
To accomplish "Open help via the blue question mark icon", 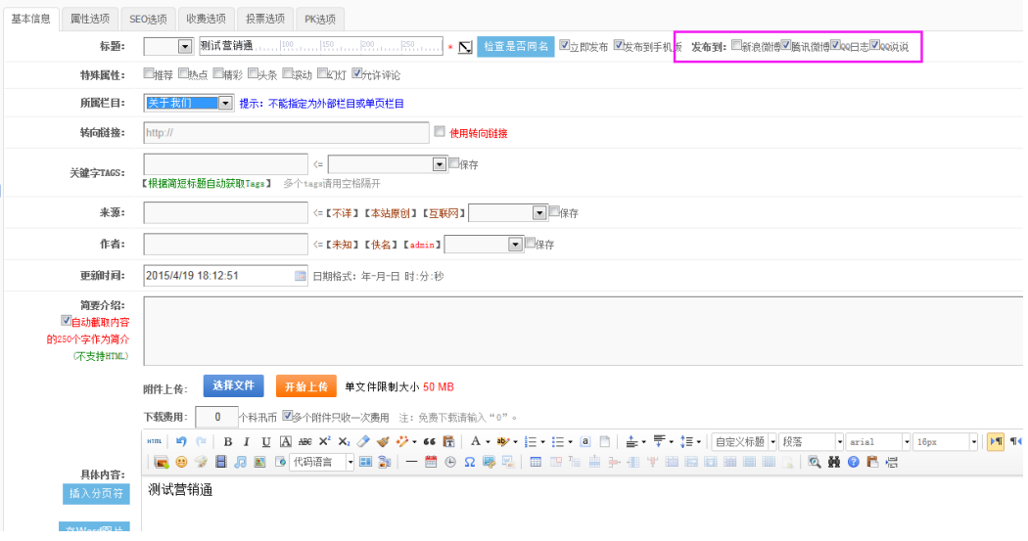I will pyautogui.click(x=854, y=462).
